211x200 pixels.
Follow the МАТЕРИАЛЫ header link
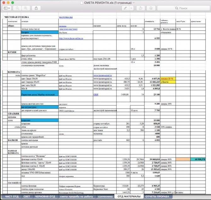tap(66, 17)
